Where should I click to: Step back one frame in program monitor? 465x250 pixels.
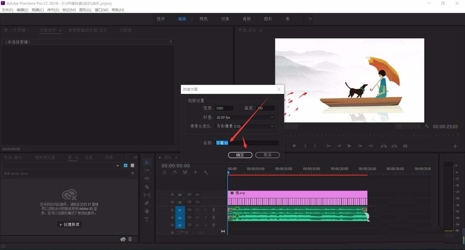[339, 146]
